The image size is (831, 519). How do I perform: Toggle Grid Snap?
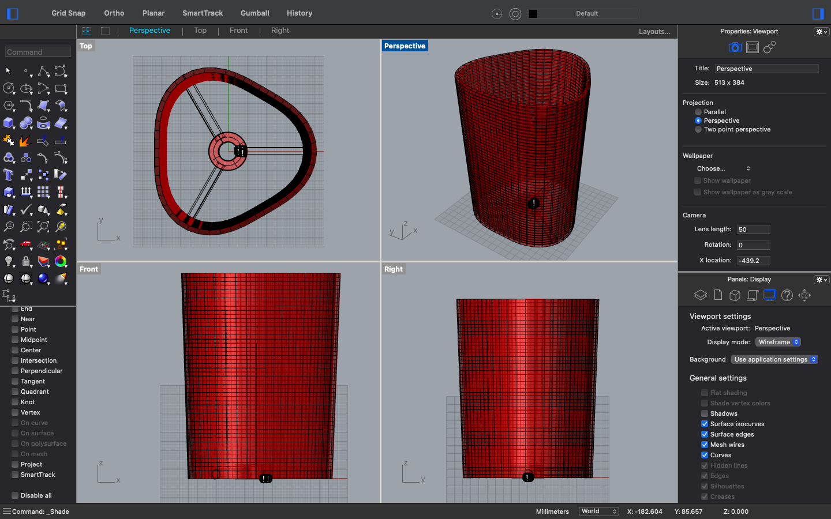coord(68,13)
